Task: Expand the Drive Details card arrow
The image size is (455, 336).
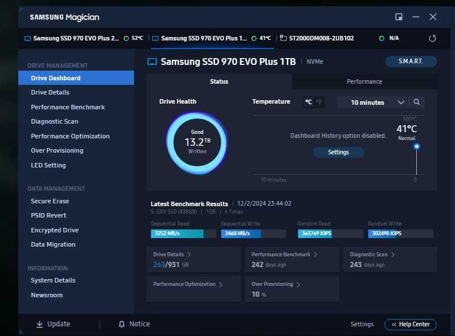Action: click(x=189, y=255)
